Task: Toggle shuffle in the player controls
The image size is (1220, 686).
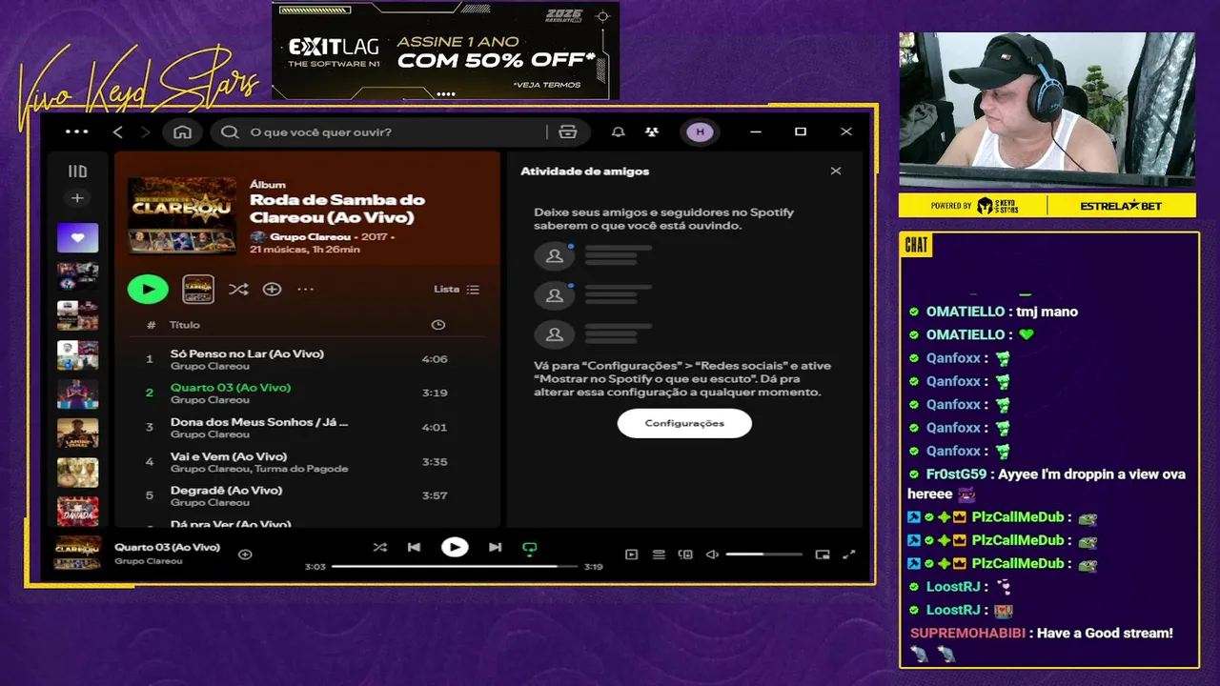Action: (x=380, y=547)
